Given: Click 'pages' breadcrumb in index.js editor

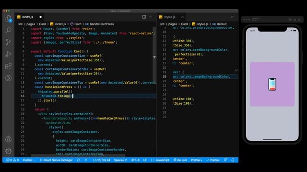Looking at the screenshot, I should (31, 24).
